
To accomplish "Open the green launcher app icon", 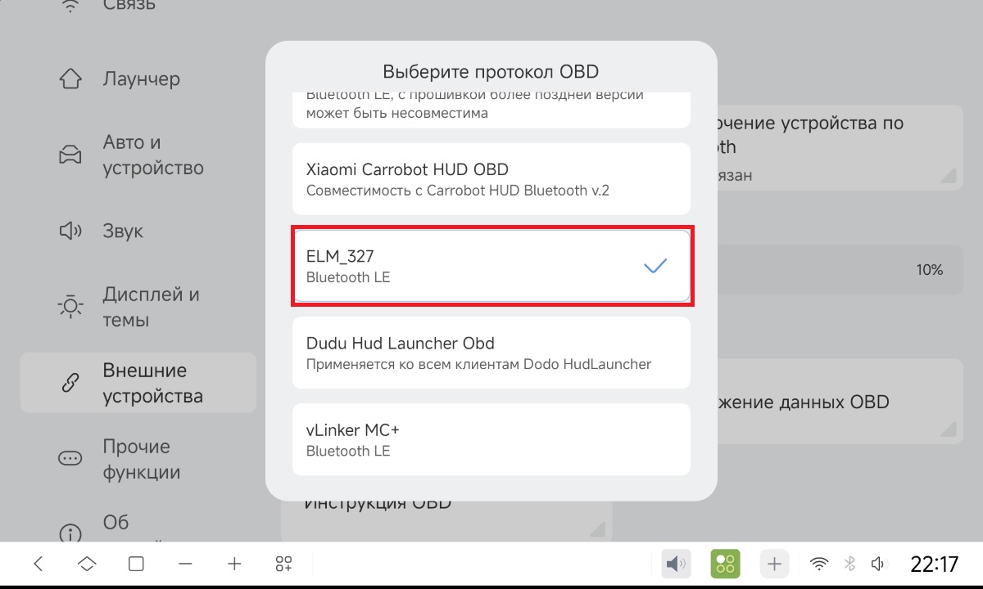I will point(725,564).
